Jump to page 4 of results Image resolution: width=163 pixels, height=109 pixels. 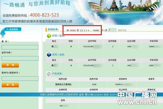coord(89,30)
